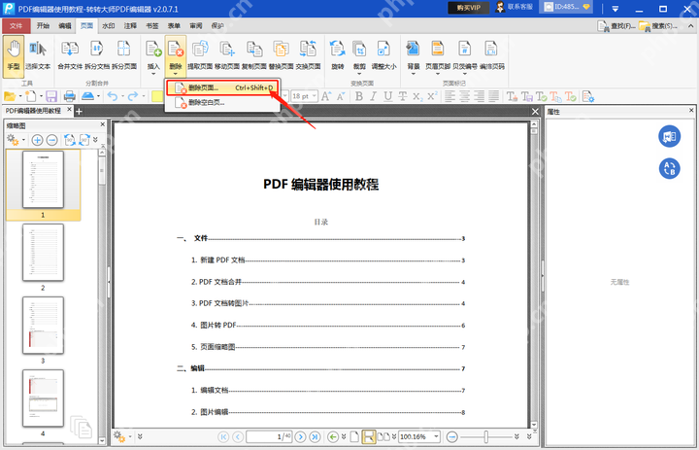Choose the 替换页面 replace pages icon
This screenshot has width=699, height=450.
click(281, 55)
